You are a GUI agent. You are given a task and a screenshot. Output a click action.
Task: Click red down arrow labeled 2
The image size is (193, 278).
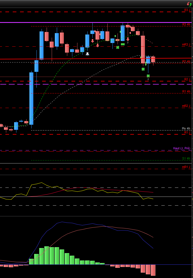point(128,39)
